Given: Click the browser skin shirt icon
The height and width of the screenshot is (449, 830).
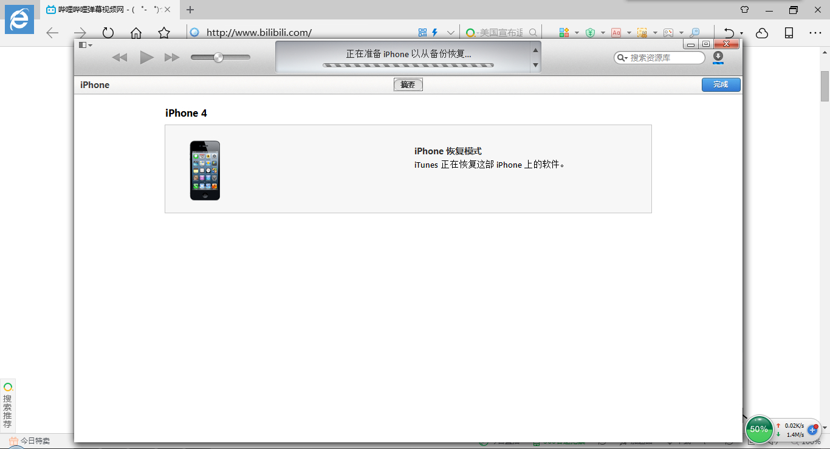Looking at the screenshot, I should [x=745, y=10].
